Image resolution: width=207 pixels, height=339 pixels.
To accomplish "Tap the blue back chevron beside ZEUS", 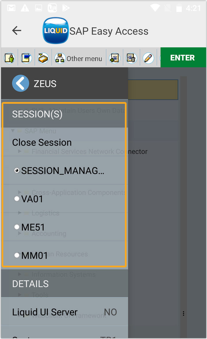I will click(x=20, y=84).
